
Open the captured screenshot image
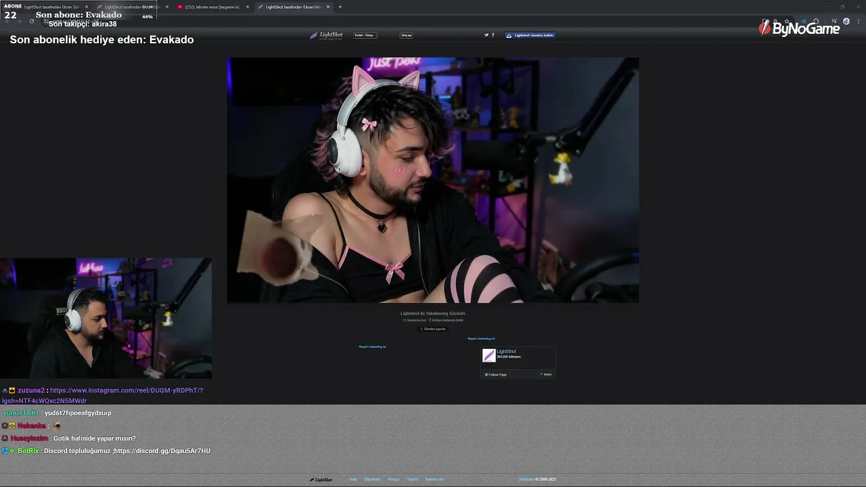coord(433,180)
